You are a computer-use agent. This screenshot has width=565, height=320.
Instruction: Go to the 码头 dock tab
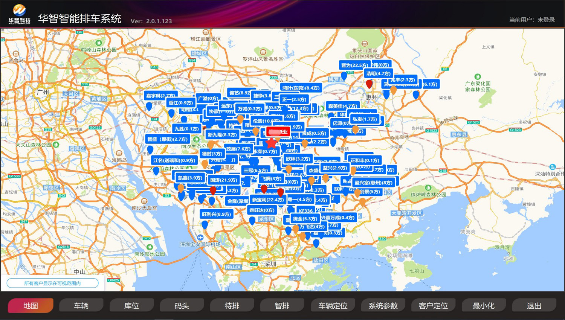pyautogui.click(x=182, y=306)
